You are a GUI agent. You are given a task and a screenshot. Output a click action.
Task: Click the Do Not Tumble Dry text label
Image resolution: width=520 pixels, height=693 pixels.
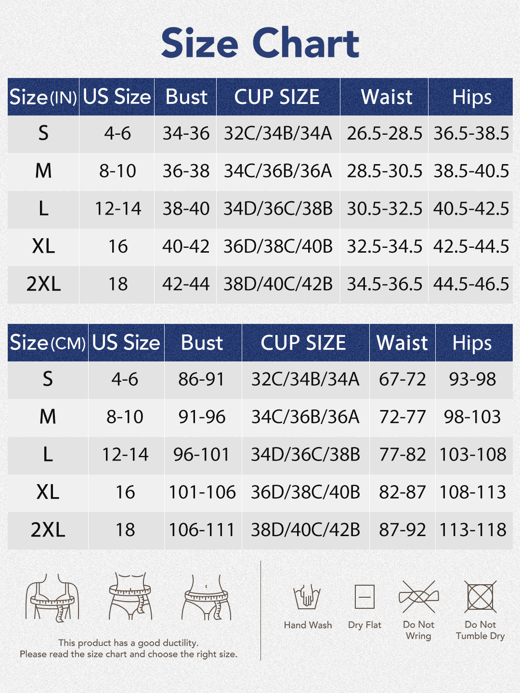click(480, 630)
